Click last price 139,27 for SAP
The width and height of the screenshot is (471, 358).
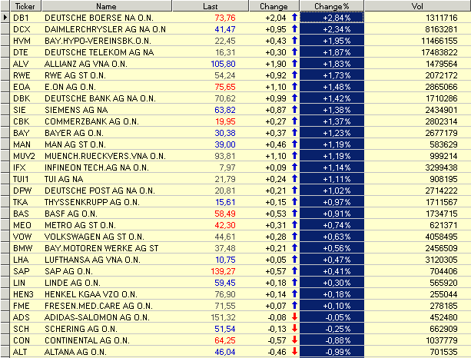[223, 271]
